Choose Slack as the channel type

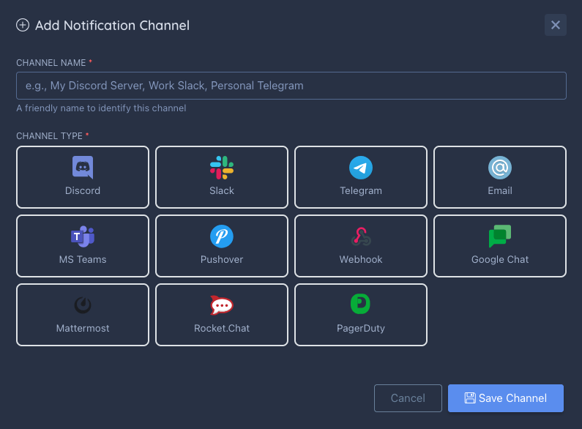pyautogui.click(x=222, y=177)
